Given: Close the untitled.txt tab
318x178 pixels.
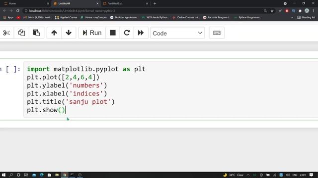Looking at the screenshot, I should [x=147, y=3].
